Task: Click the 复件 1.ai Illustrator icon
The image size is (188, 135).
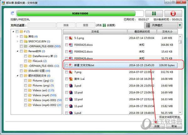Action: tap(71, 79)
